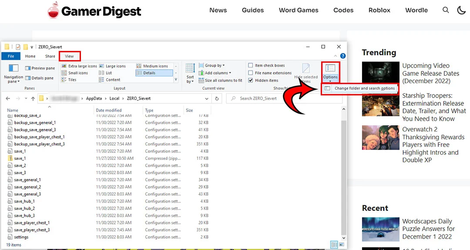Open News site menu
470x250 pixels.
[x=218, y=10]
